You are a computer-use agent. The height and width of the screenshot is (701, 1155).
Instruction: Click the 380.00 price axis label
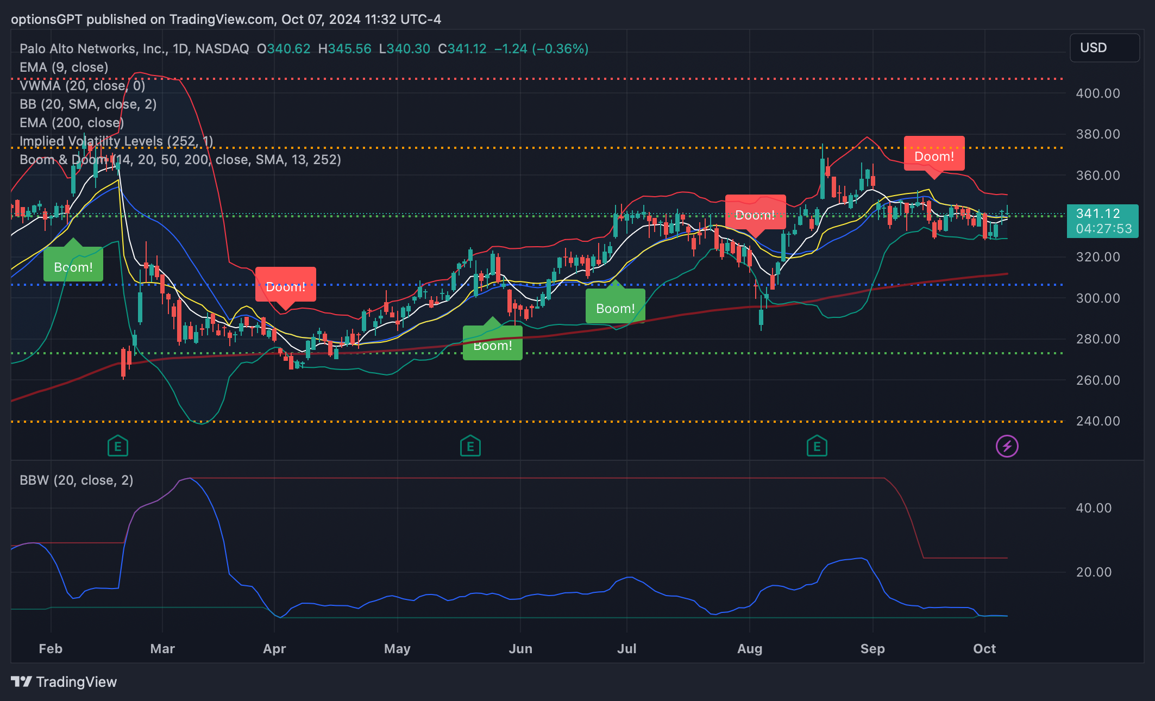1098,134
